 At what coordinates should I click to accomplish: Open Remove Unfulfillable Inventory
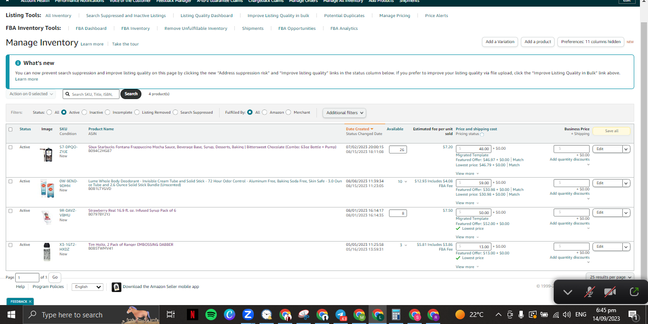click(x=196, y=28)
